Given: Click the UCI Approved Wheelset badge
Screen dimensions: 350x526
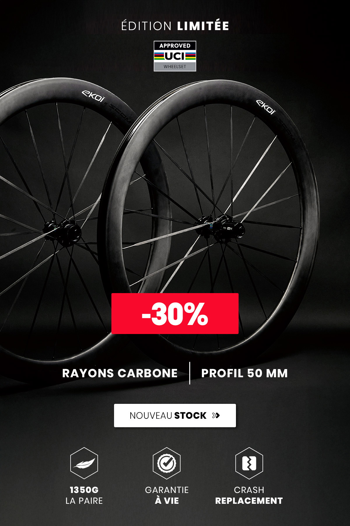Looking at the screenshot, I should 175,56.
